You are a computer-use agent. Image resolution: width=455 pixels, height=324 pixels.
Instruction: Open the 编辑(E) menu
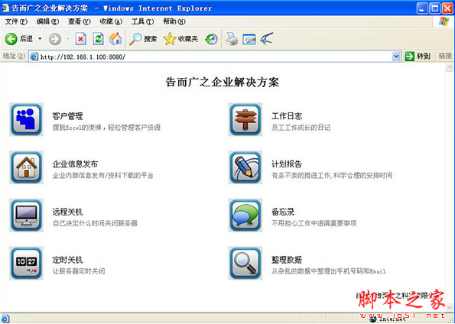pos(48,21)
